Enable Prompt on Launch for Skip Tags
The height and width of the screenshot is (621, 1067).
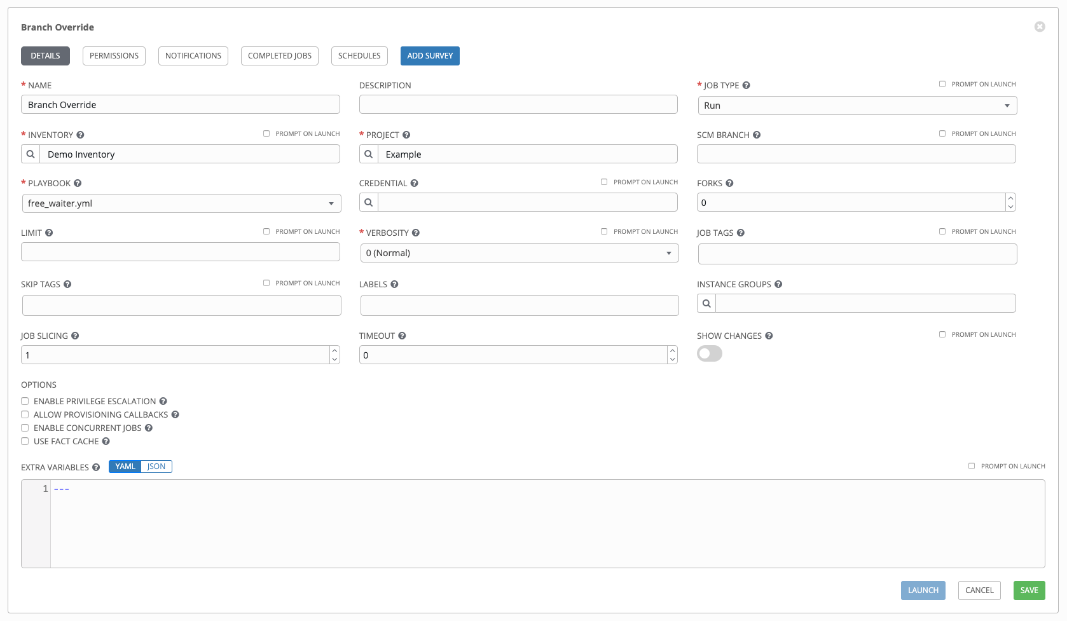266,283
